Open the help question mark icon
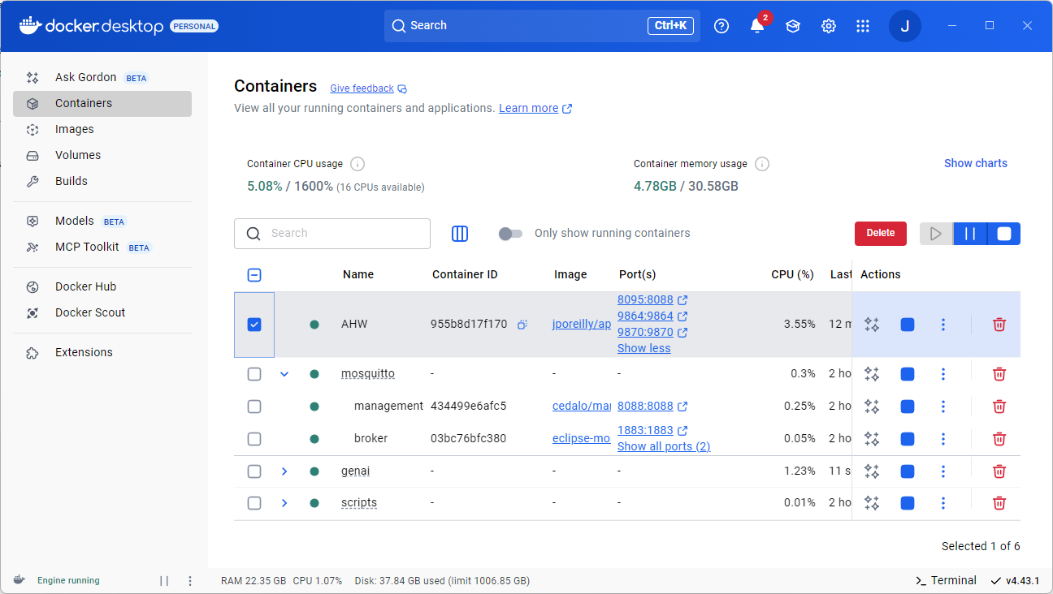 tap(721, 26)
